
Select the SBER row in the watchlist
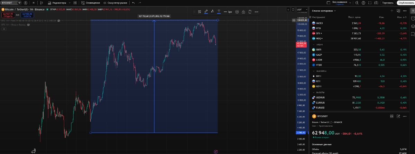coord(360,49)
